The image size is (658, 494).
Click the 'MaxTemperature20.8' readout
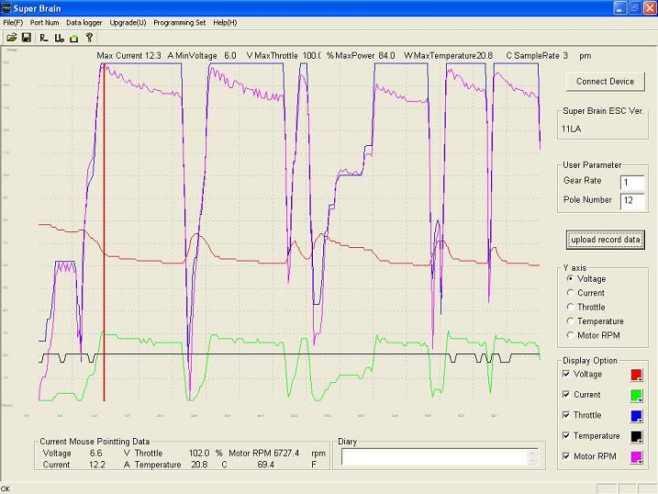453,56
